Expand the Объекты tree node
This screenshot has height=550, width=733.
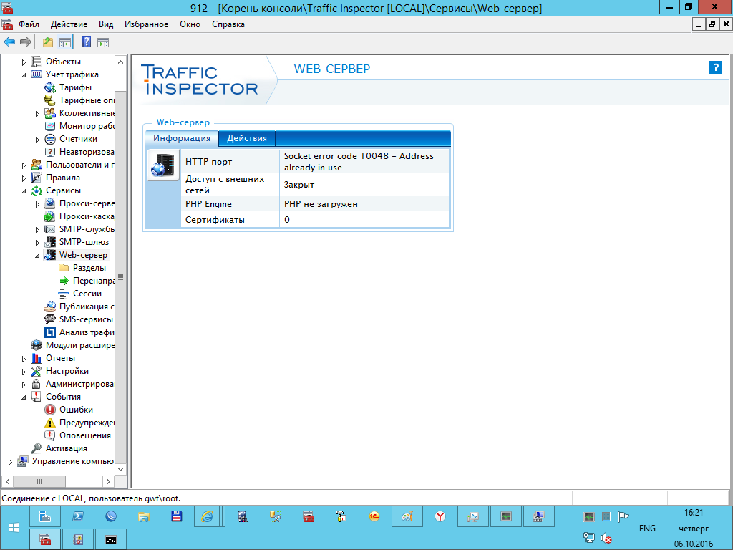pyautogui.click(x=24, y=62)
